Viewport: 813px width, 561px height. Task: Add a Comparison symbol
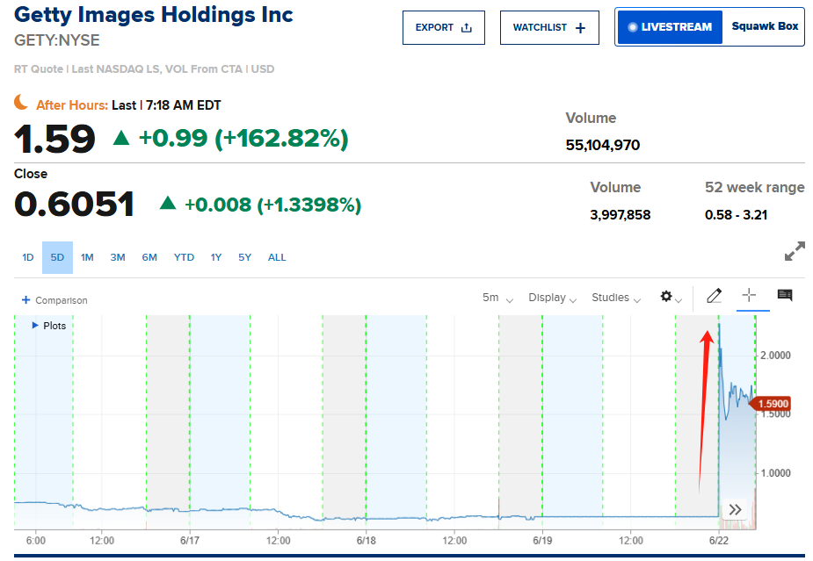(x=54, y=300)
